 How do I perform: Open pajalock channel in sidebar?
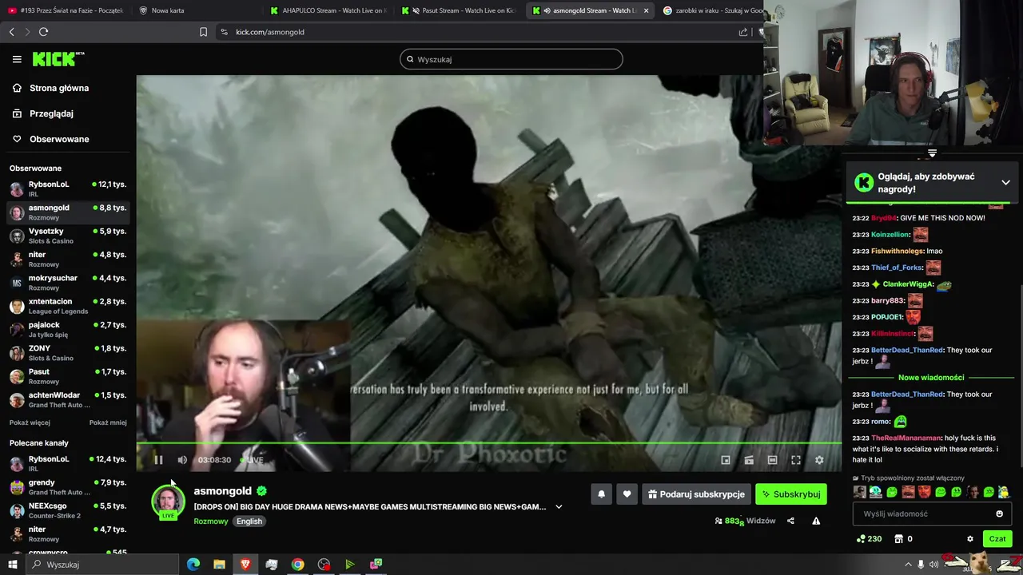(x=68, y=329)
